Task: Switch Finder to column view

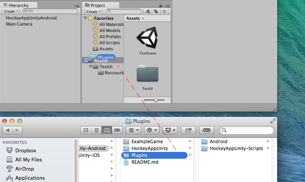Action: coord(107,130)
